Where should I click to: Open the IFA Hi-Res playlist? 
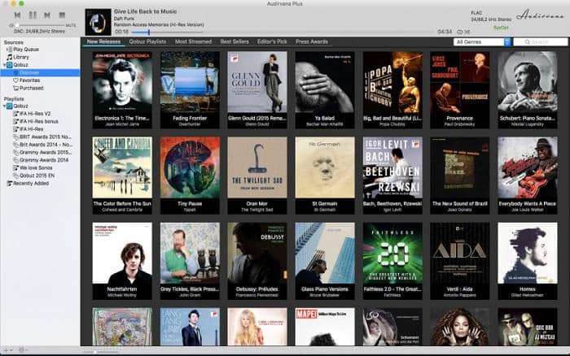(31, 129)
